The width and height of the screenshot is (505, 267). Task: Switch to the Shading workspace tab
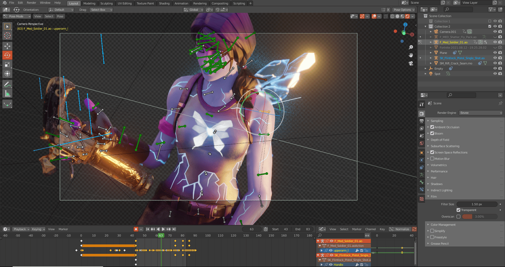pyautogui.click(x=164, y=3)
